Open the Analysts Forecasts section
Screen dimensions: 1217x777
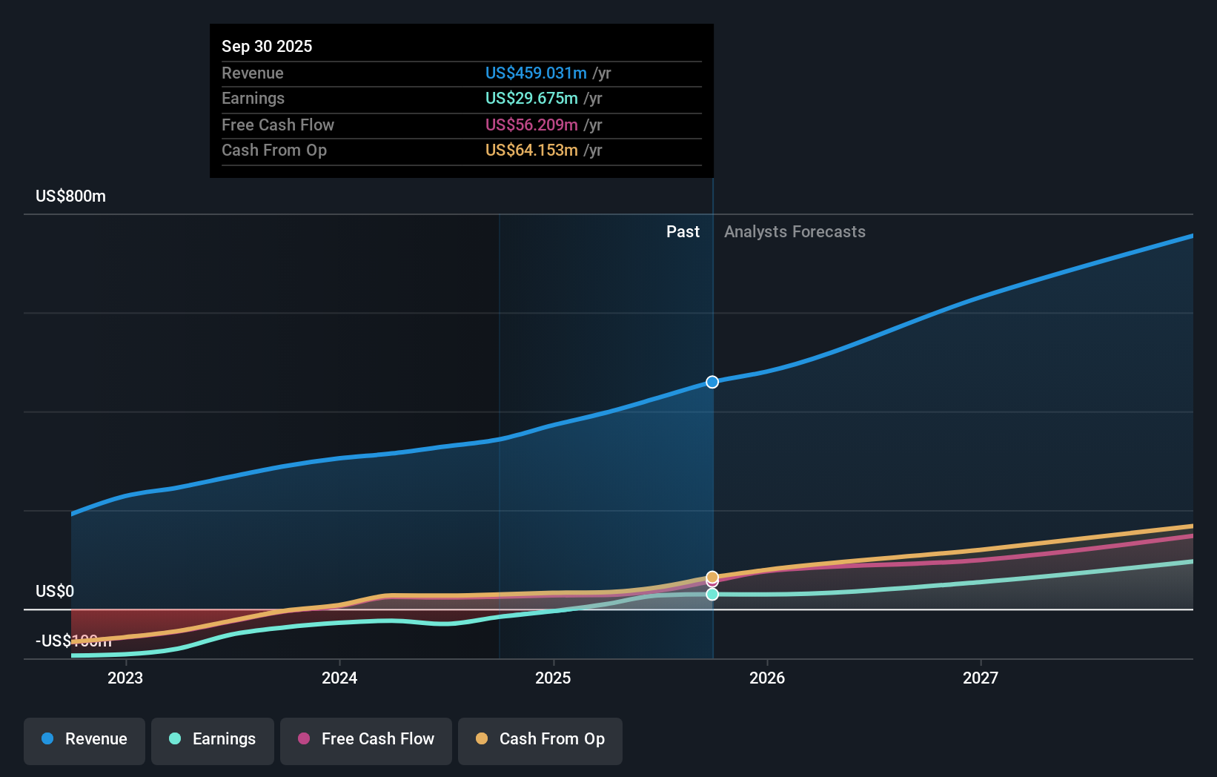tap(795, 231)
